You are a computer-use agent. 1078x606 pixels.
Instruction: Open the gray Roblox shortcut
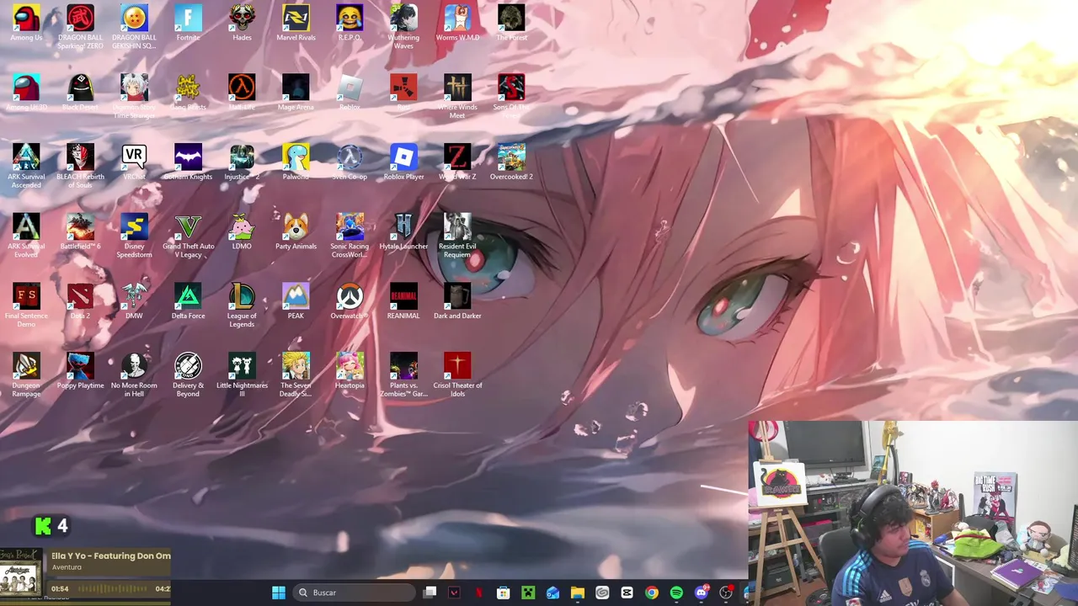pos(350,93)
